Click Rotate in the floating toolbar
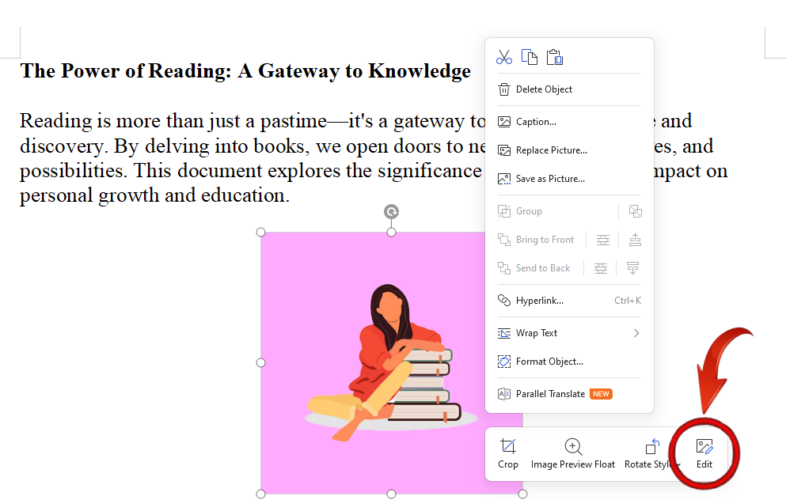Viewport: 786px width, 500px height. point(652,454)
